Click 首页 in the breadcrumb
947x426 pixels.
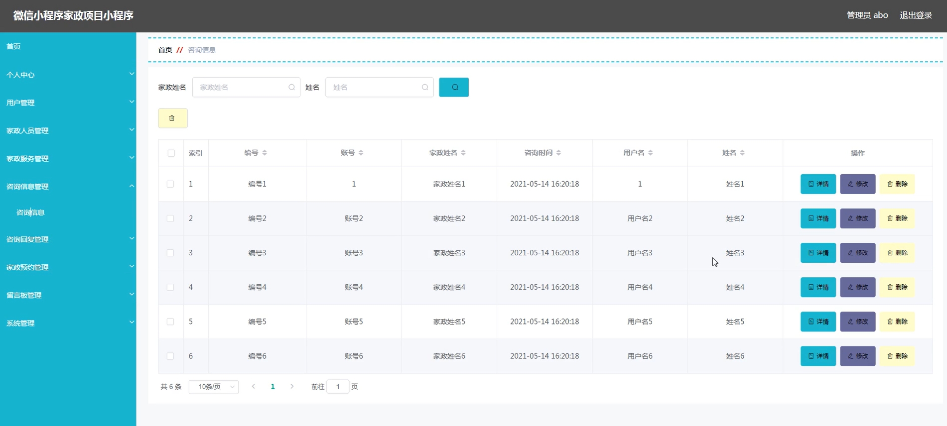[165, 50]
